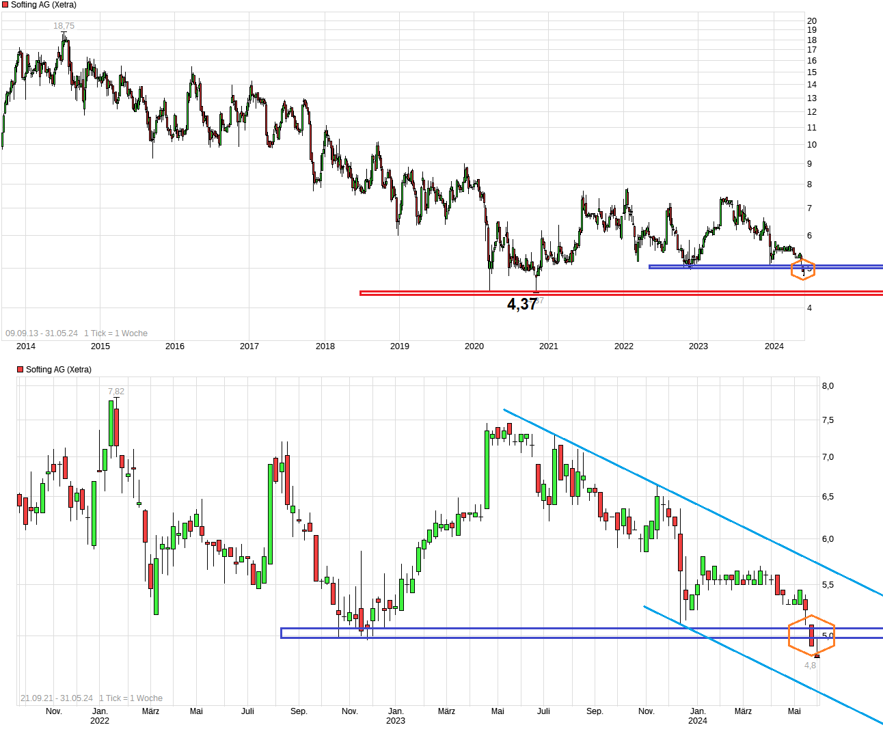Click the 1 Tick = 1 Woche label in lower chart
883x738 pixels.
[x=131, y=698]
